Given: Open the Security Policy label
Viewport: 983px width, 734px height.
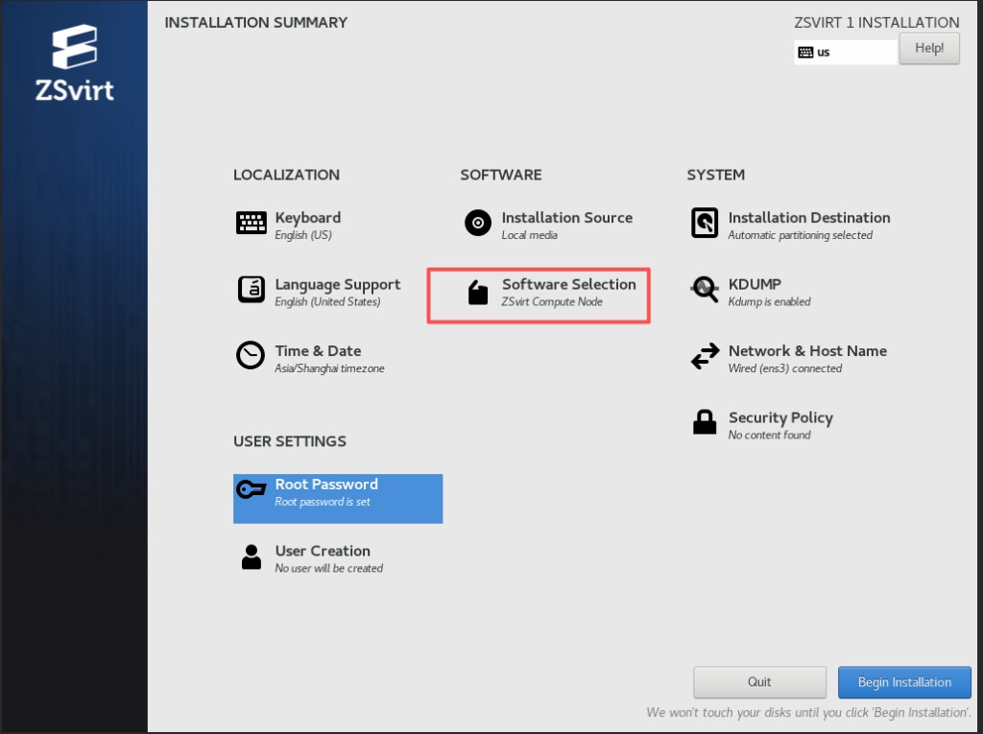Looking at the screenshot, I should coord(780,418).
